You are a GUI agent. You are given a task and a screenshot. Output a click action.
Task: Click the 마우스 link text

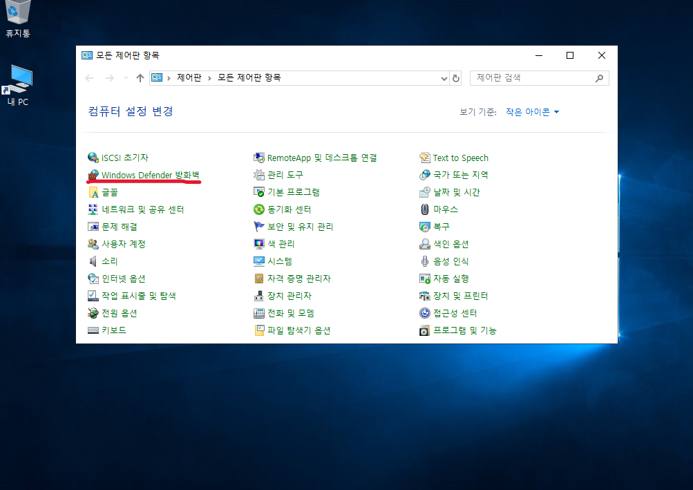click(x=446, y=209)
